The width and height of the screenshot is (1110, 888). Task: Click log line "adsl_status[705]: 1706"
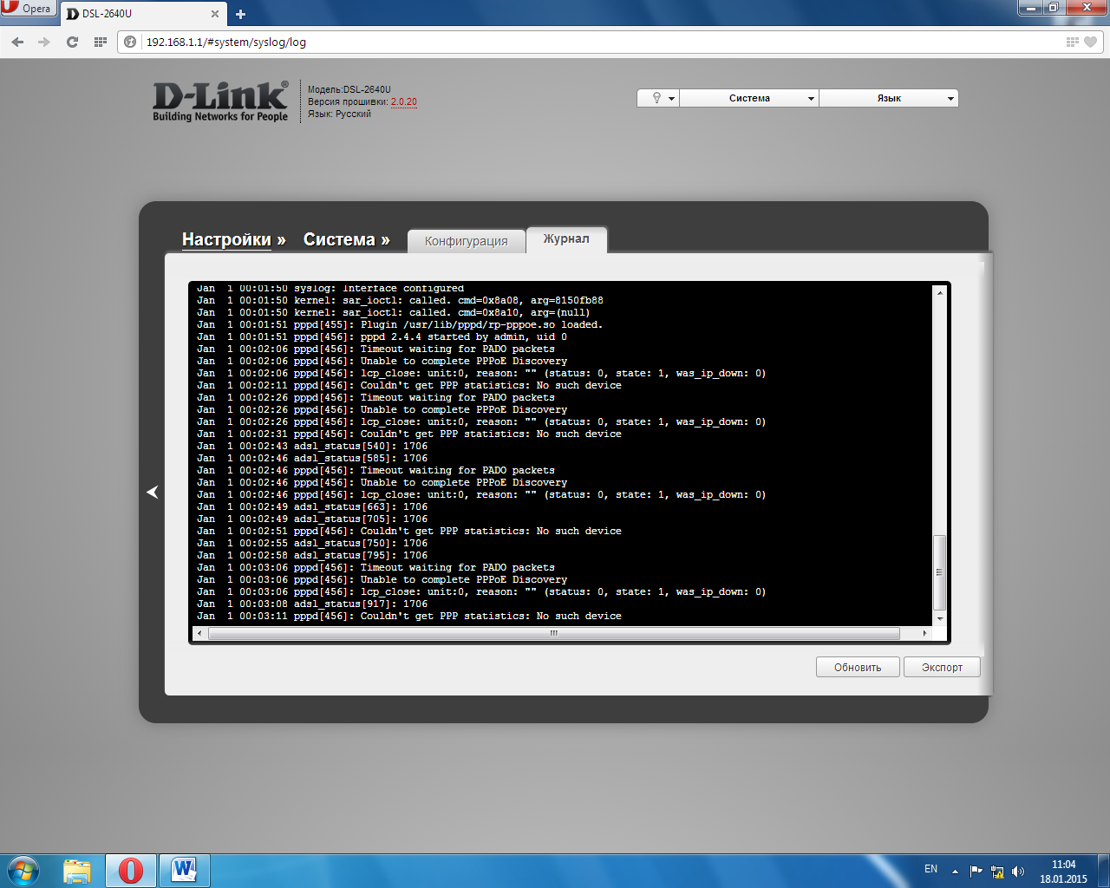[x=312, y=519]
